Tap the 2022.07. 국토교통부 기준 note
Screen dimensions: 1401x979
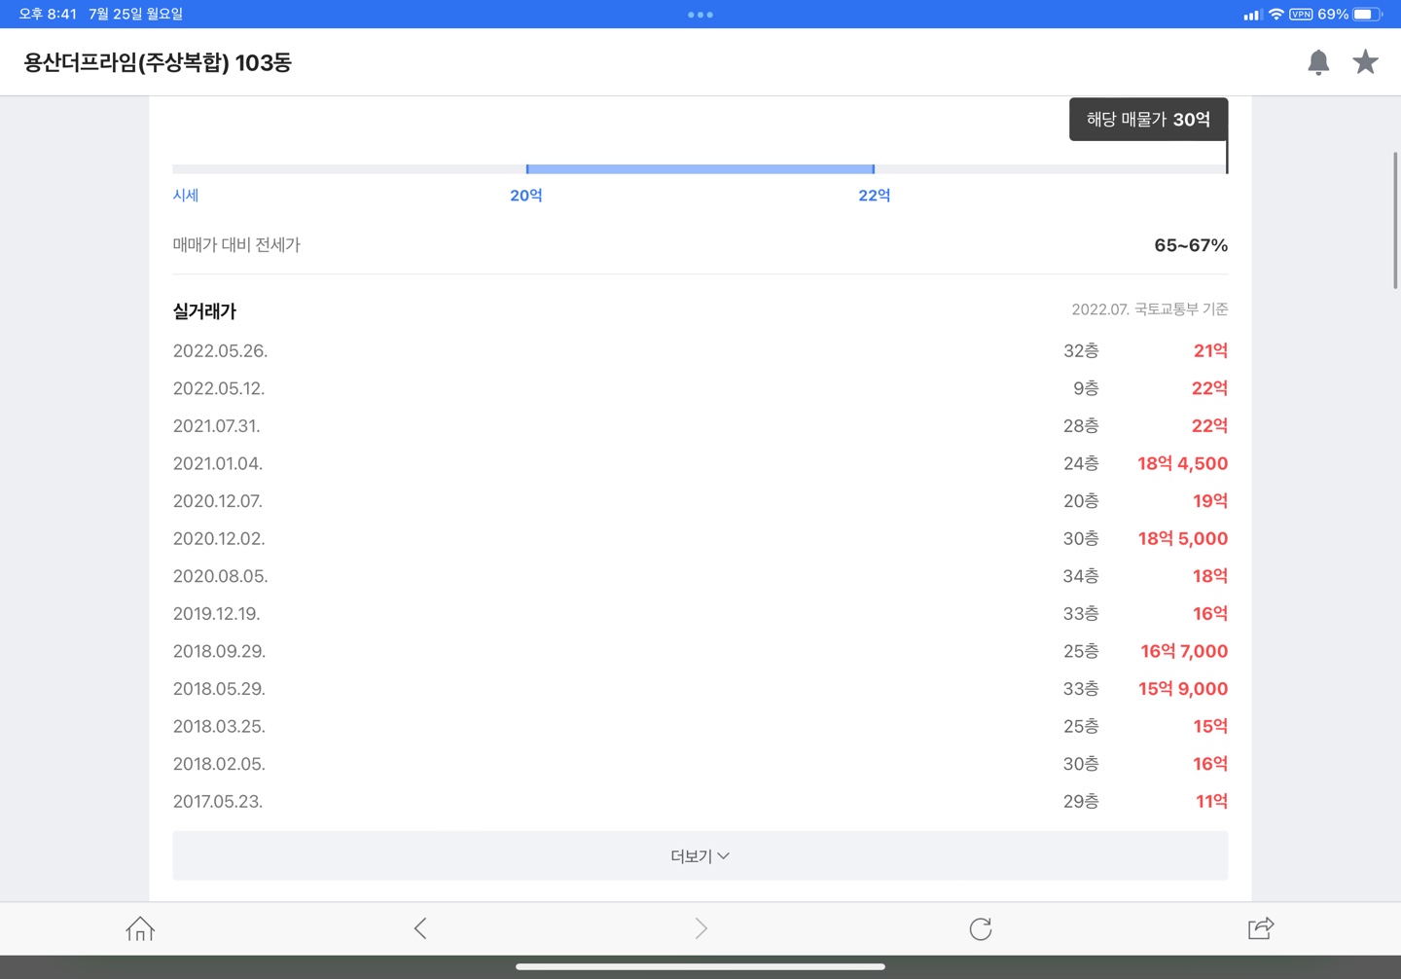click(x=1150, y=309)
